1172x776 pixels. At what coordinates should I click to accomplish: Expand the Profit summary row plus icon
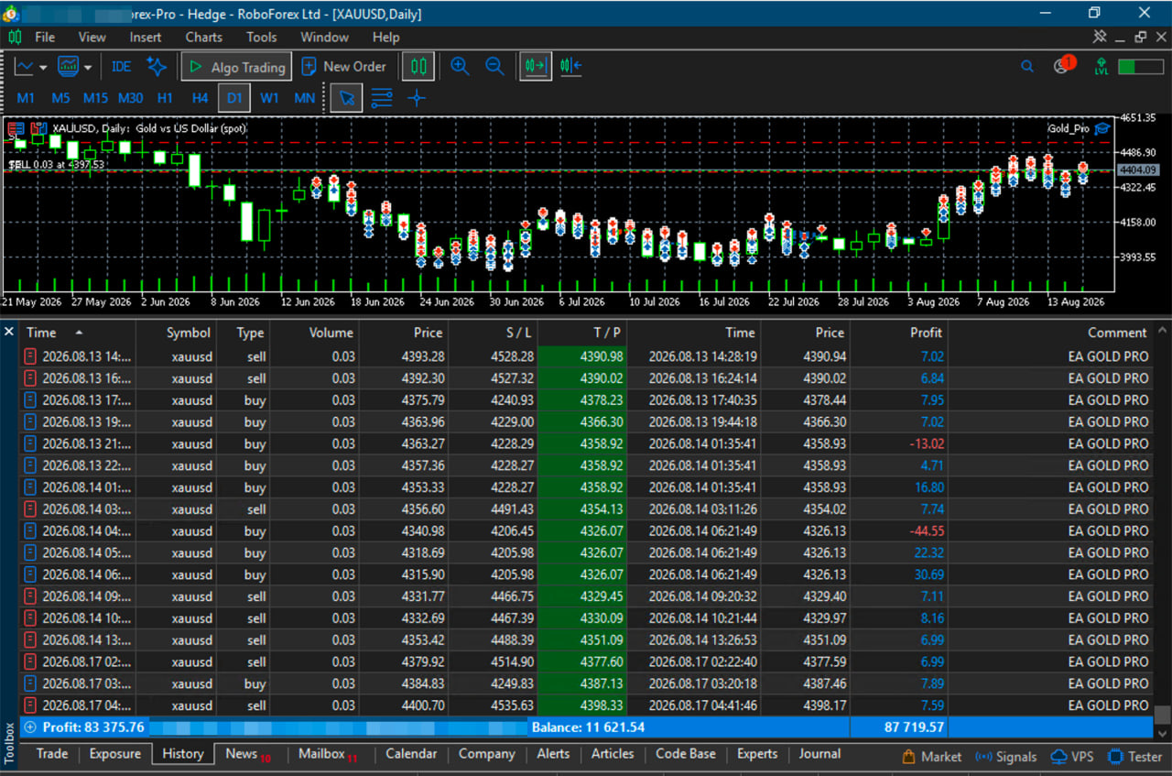(x=30, y=727)
